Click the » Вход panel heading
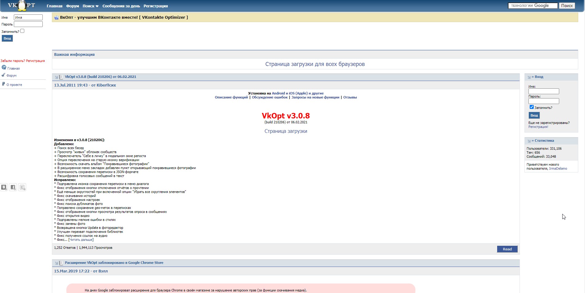This screenshot has height=293, width=585. coord(537,77)
